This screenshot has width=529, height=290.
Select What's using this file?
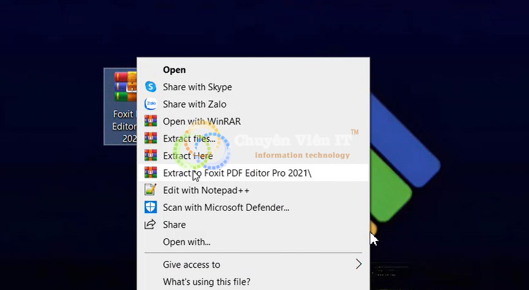pos(253,282)
